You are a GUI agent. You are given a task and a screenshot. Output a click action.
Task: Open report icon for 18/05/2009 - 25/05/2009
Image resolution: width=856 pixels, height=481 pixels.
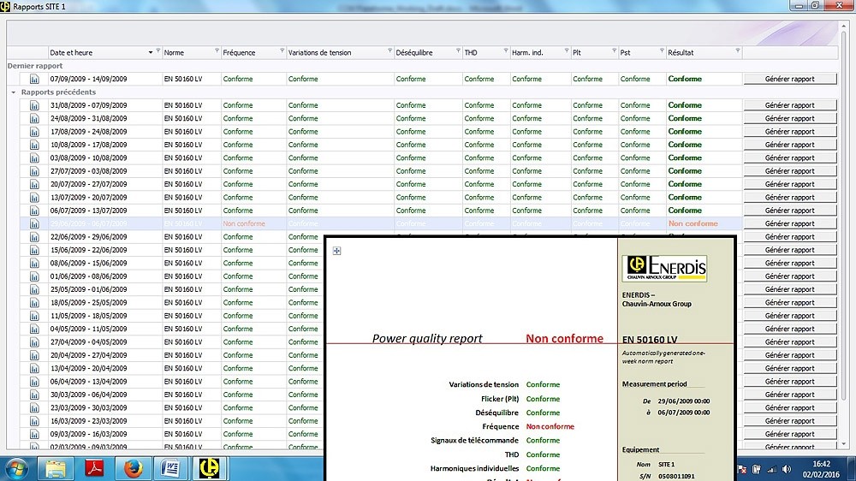point(34,302)
